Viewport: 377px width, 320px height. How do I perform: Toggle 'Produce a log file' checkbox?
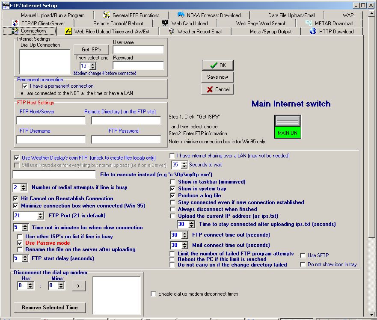click(x=172, y=196)
